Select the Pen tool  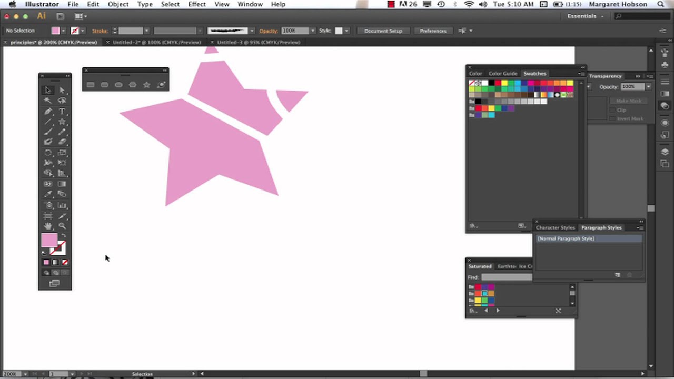(x=48, y=112)
